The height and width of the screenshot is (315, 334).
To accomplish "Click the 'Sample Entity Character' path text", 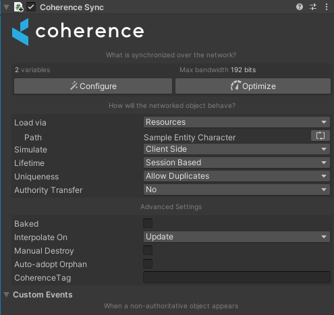I will click(x=190, y=138).
